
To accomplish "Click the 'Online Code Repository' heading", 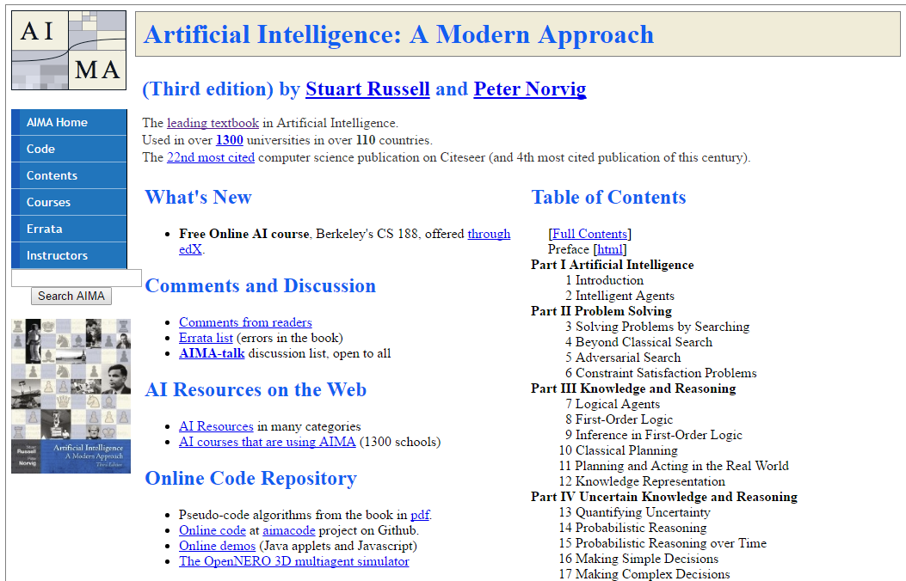I will (x=250, y=479).
